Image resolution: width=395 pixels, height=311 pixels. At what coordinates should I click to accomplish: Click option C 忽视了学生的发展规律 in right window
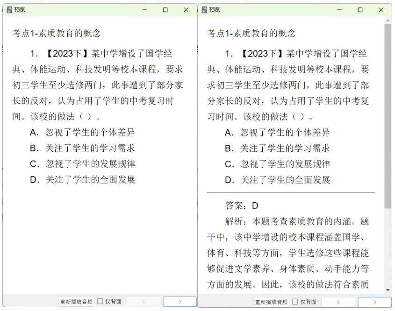[x=277, y=164]
